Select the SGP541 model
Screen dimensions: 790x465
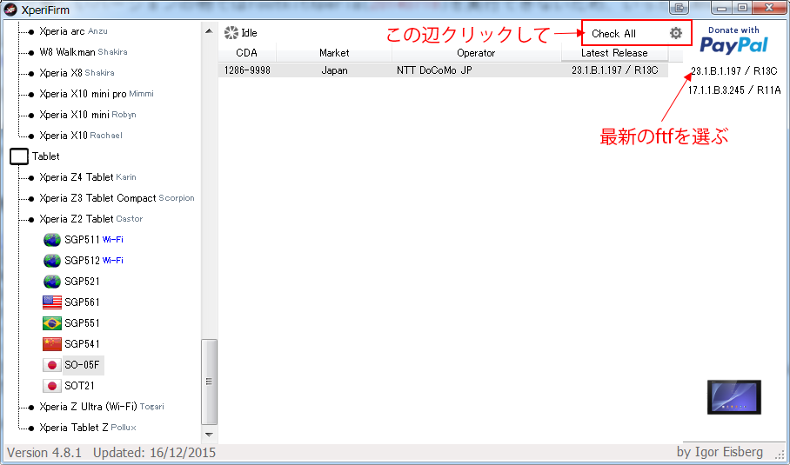(x=82, y=344)
